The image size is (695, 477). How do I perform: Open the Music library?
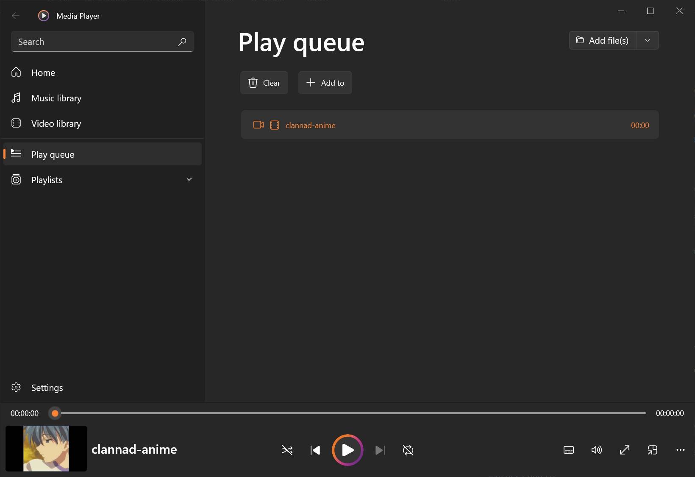(x=56, y=98)
